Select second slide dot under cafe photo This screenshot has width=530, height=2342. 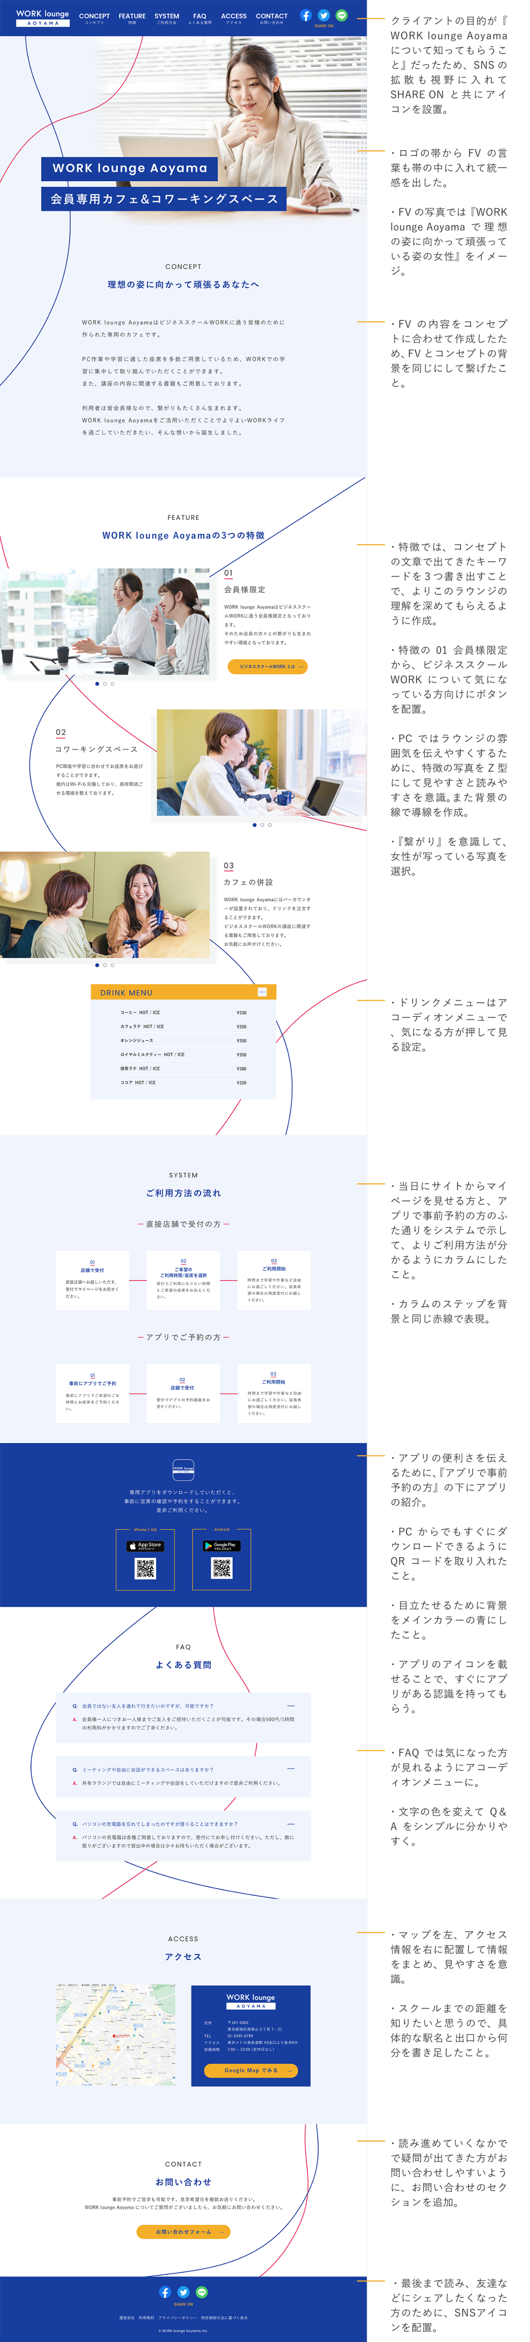(x=105, y=965)
